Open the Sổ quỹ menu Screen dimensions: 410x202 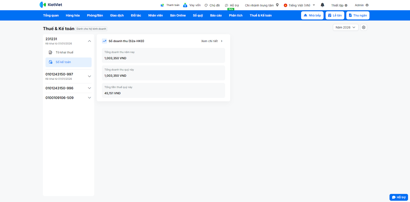(x=198, y=15)
